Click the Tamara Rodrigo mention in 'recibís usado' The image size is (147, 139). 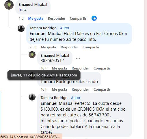click(56, 82)
